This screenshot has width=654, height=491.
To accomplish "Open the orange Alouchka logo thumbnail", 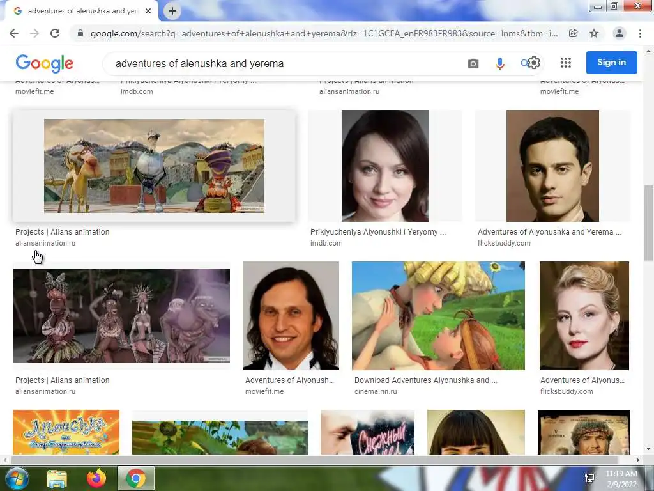I will point(66,432).
